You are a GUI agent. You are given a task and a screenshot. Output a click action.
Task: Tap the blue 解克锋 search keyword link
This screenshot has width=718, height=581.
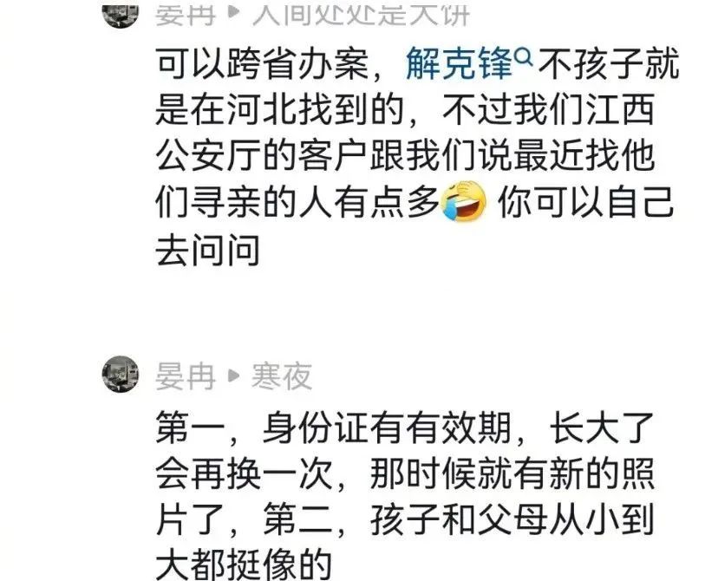[460, 63]
